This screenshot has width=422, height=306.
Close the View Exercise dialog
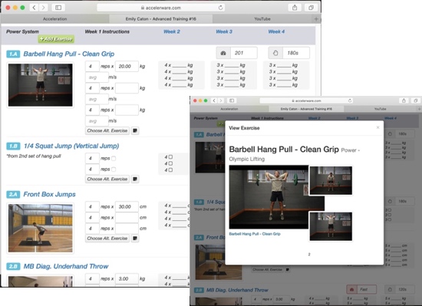tap(377, 127)
